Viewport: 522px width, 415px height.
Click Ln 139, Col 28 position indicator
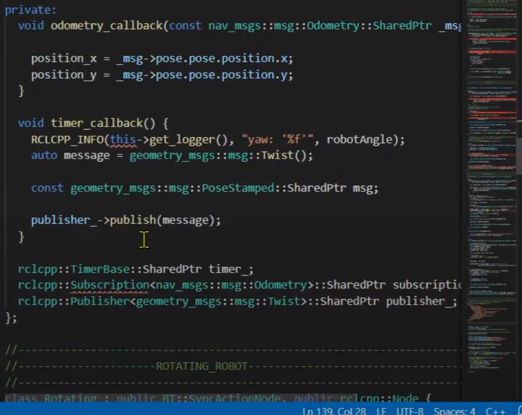[x=335, y=411]
